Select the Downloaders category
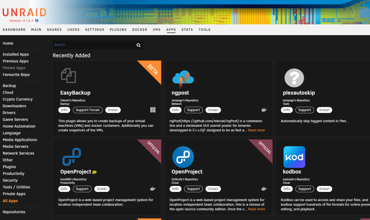370x220 pixels. coord(14,106)
